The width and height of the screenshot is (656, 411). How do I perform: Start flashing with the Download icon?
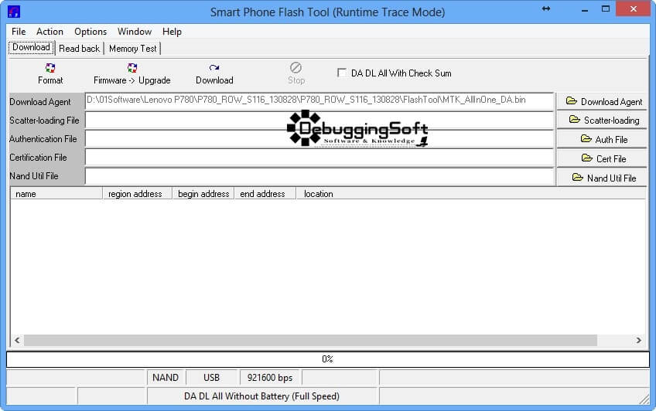(x=214, y=69)
